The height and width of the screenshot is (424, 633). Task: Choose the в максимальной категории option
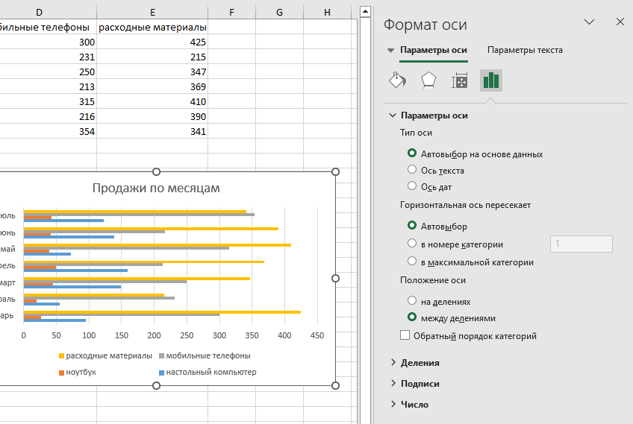(412, 262)
